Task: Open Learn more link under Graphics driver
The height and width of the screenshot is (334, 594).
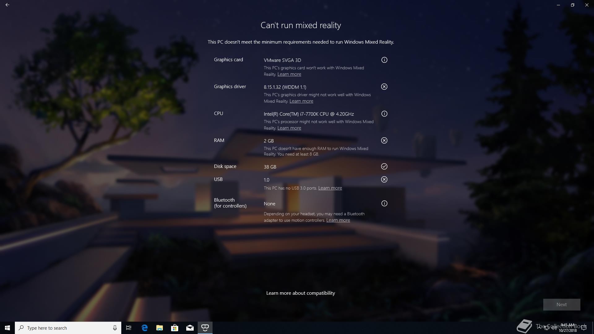Action: [x=301, y=101]
